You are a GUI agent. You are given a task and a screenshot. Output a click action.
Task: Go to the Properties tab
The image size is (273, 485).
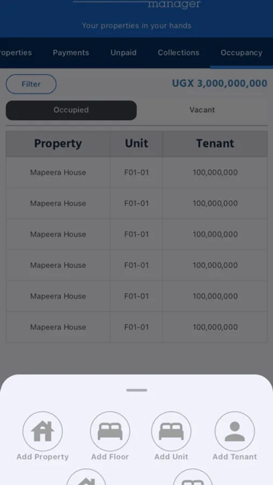(x=16, y=53)
